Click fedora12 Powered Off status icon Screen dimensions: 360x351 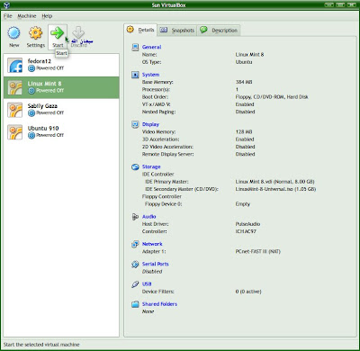point(31,68)
